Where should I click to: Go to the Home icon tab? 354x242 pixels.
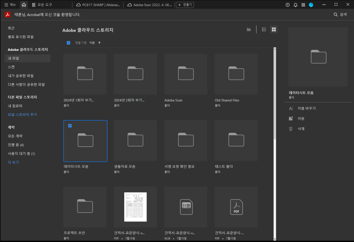[x=24, y=5]
